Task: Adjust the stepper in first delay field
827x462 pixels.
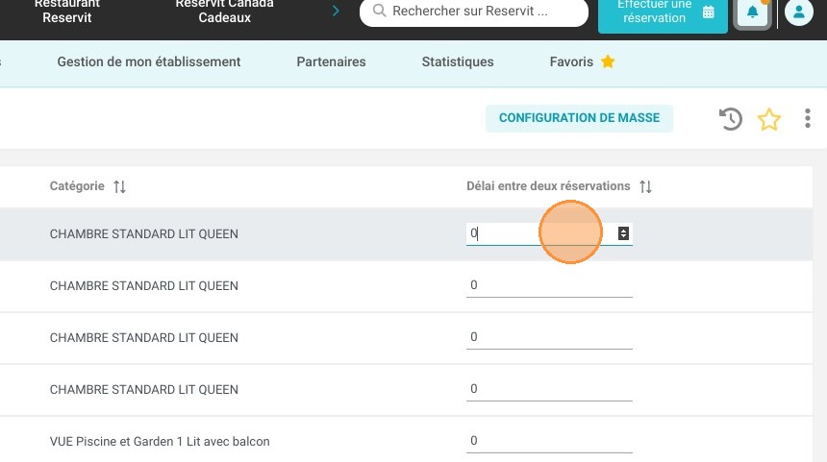Action: click(x=623, y=233)
